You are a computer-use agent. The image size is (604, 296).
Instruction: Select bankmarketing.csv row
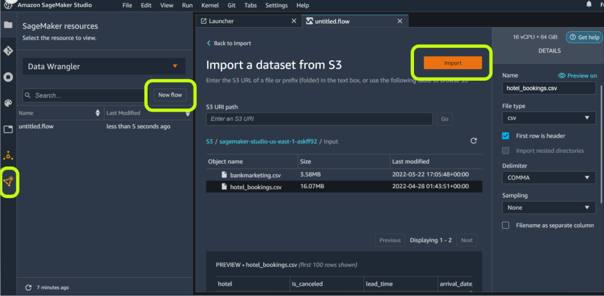[x=344, y=175]
